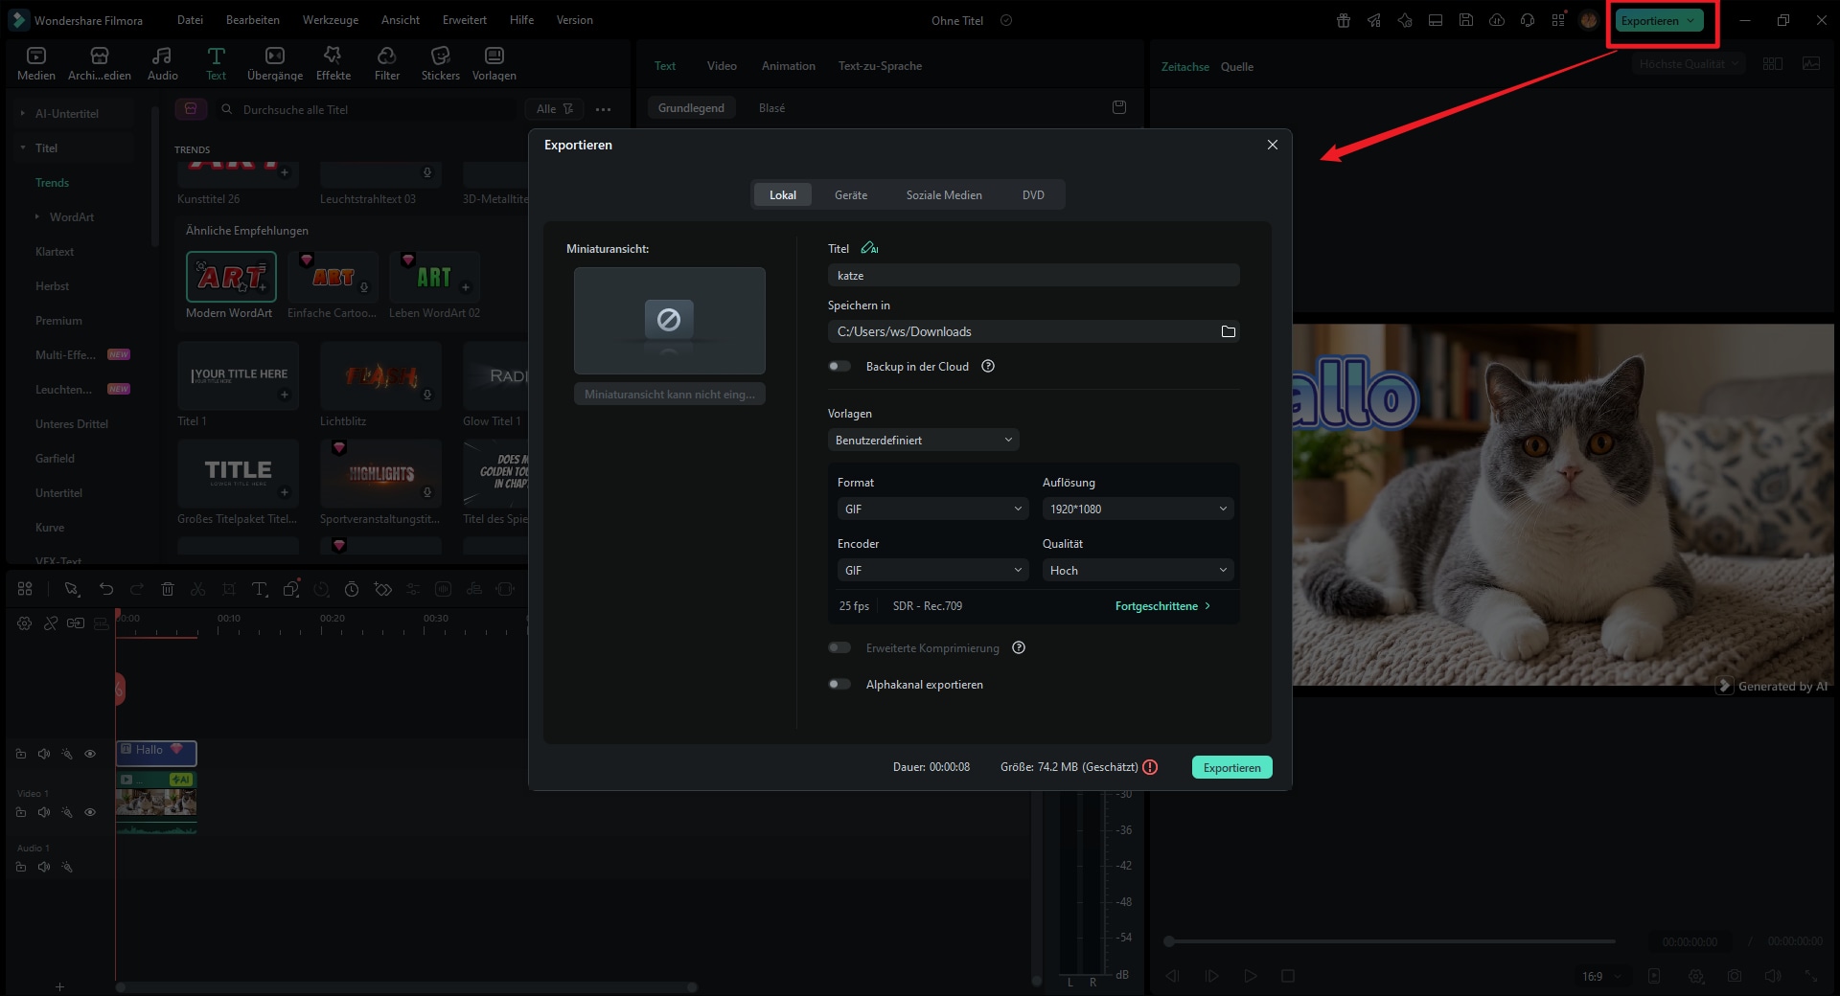Click the timeline settings gear icon
This screenshot has width=1840, height=996.
(25, 623)
